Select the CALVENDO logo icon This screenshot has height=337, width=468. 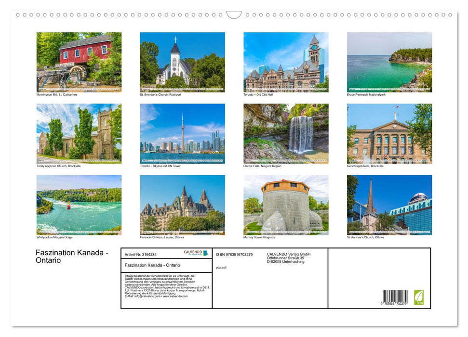[x=192, y=252]
